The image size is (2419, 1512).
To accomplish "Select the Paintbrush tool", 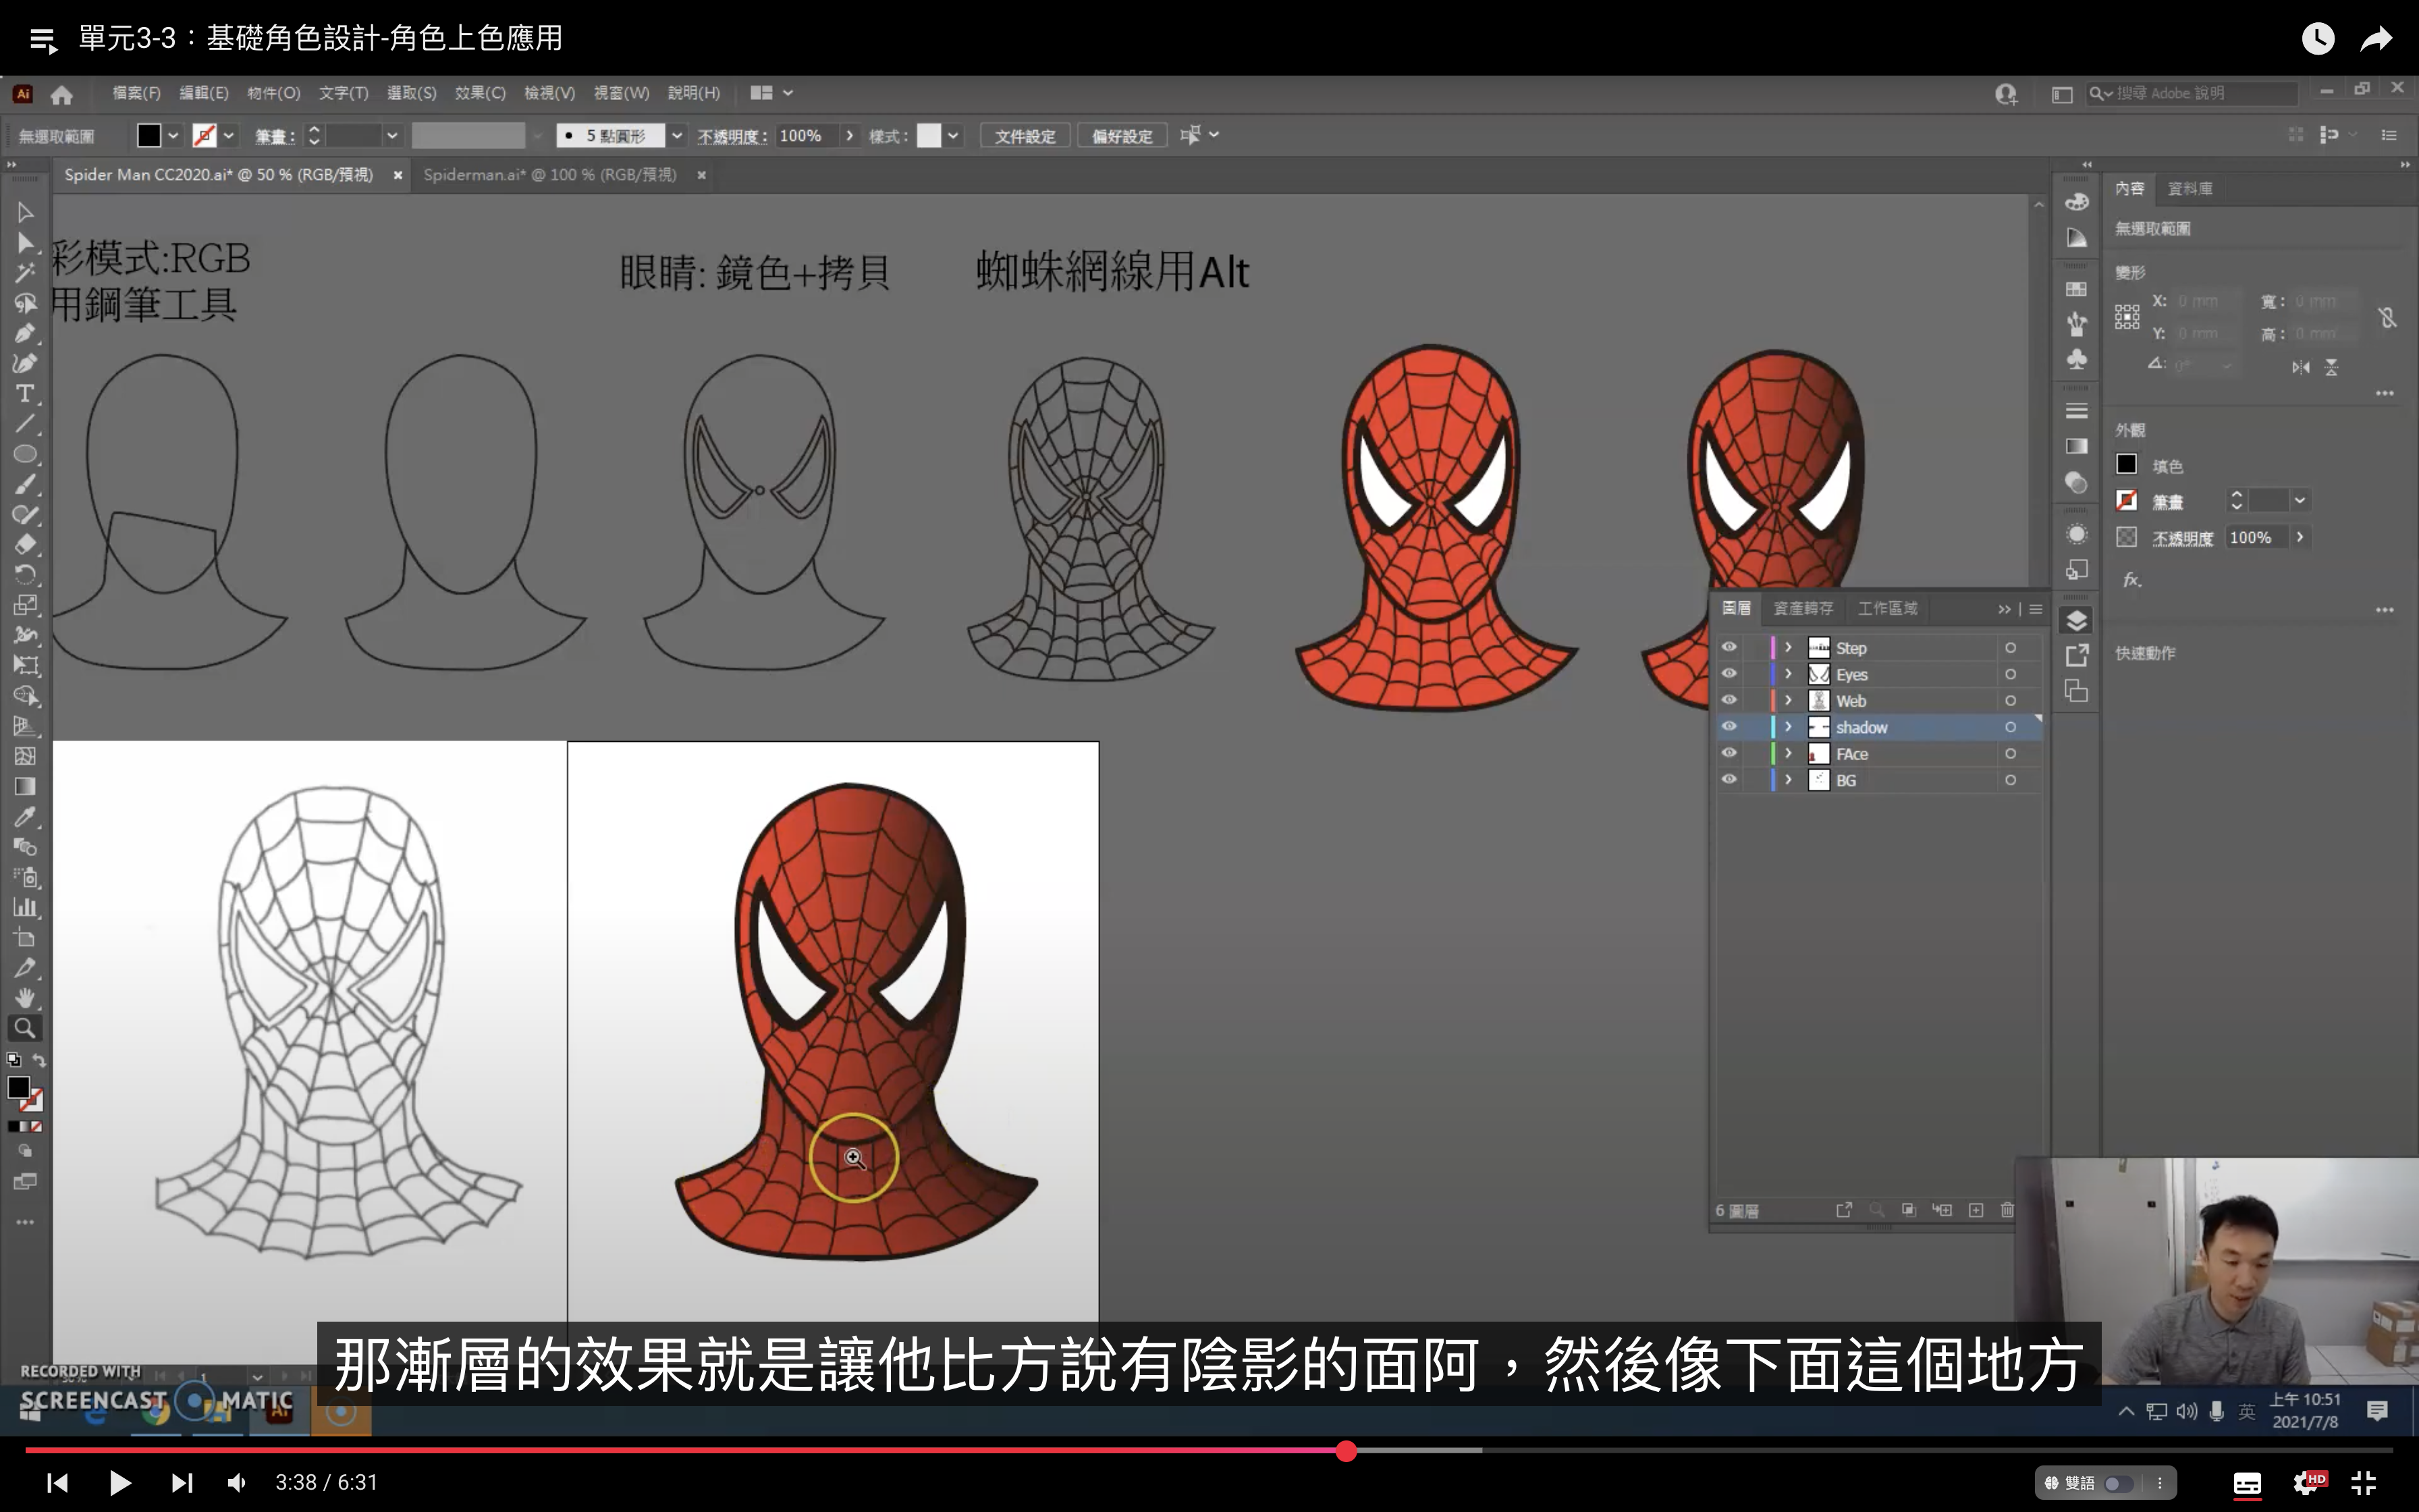I will (25, 484).
